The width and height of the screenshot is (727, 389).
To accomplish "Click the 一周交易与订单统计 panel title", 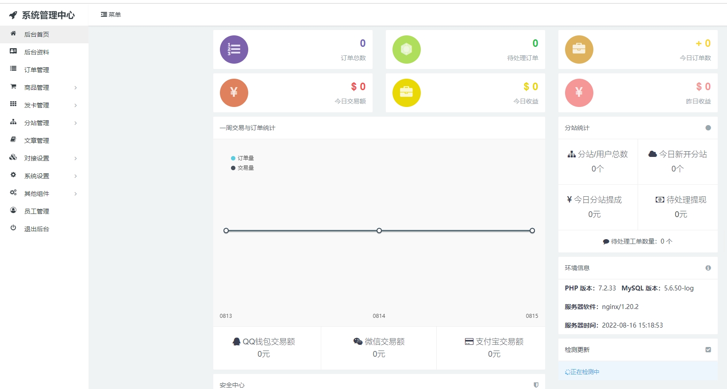I will click(x=247, y=128).
